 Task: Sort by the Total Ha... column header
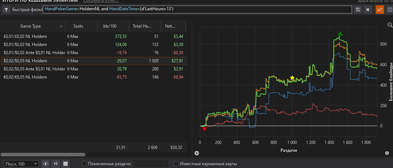click(x=145, y=26)
